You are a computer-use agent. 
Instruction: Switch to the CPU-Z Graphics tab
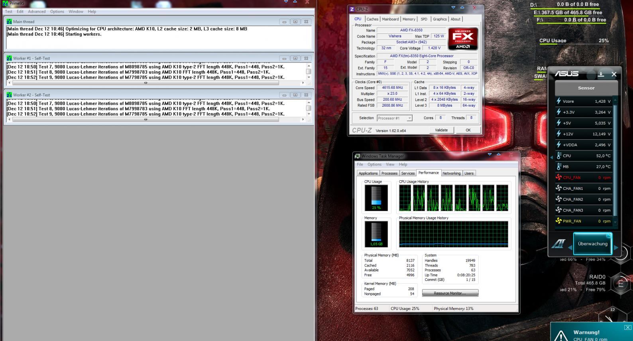click(x=440, y=19)
